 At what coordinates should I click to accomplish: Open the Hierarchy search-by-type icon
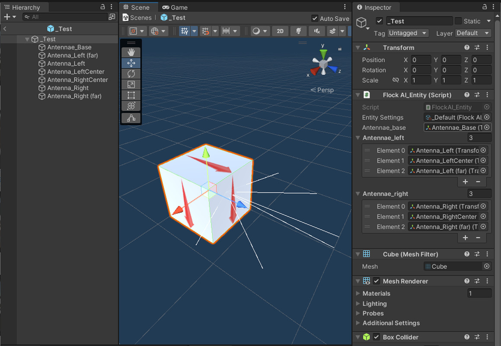click(x=112, y=17)
